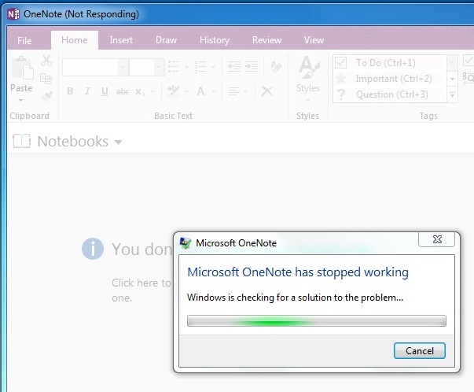Click 'Windows is checking for a solution' text

coord(295,298)
